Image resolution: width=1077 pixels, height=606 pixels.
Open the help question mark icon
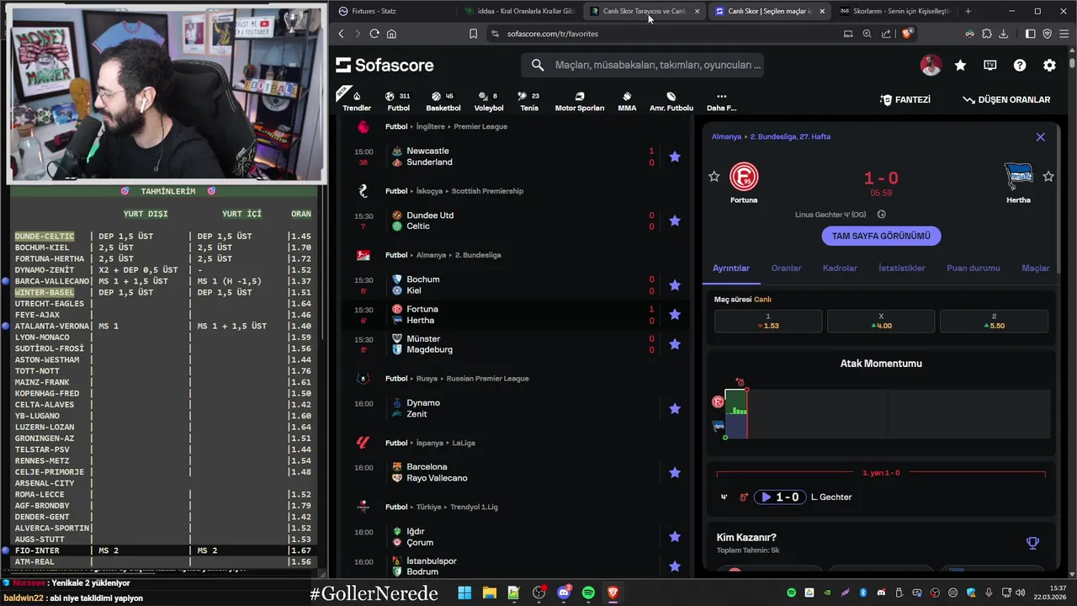coord(1020,65)
